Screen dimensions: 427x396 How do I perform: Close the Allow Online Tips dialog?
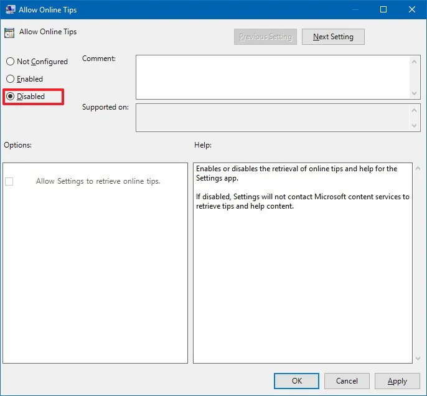tap(412, 9)
